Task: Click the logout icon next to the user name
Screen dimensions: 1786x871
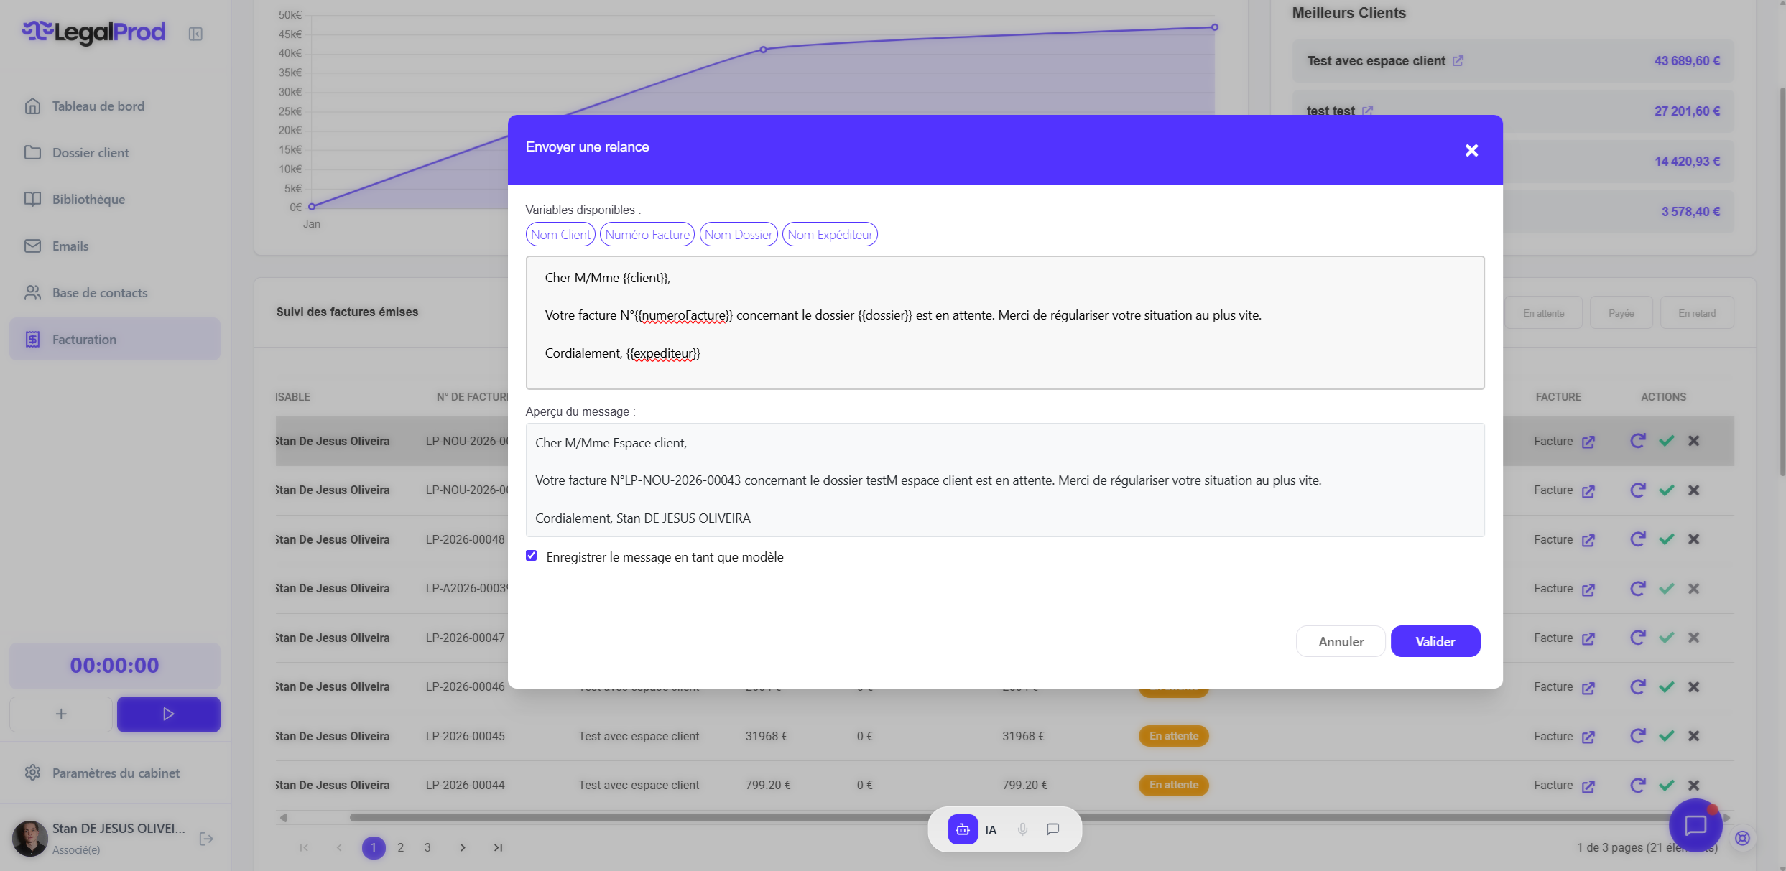Action: (x=206, y=838)
